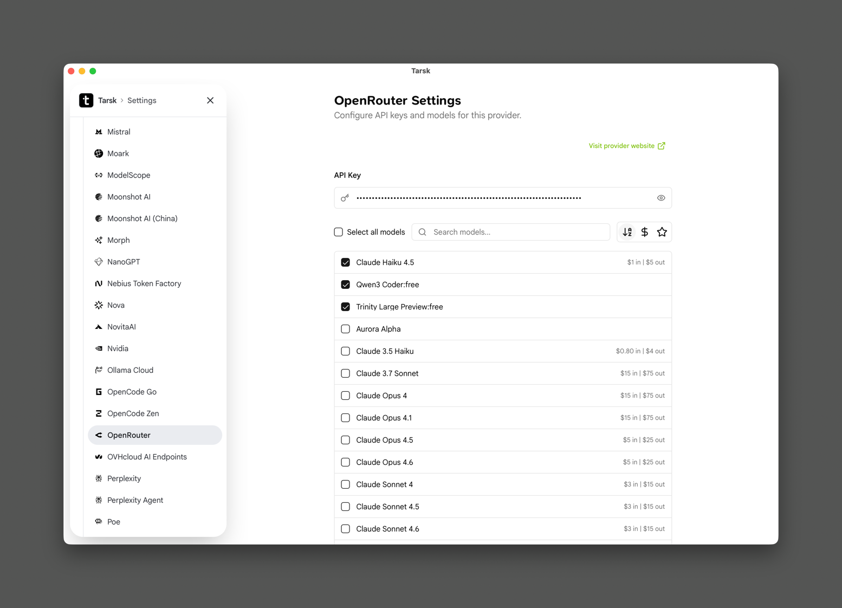Click the alphabetical sort icon
The width and height of the screenshot is (842, 608).
(x=627, y=232)
